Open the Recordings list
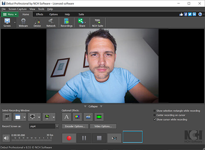Viewport: 205px width, 150px height. (x=66, y=23)
